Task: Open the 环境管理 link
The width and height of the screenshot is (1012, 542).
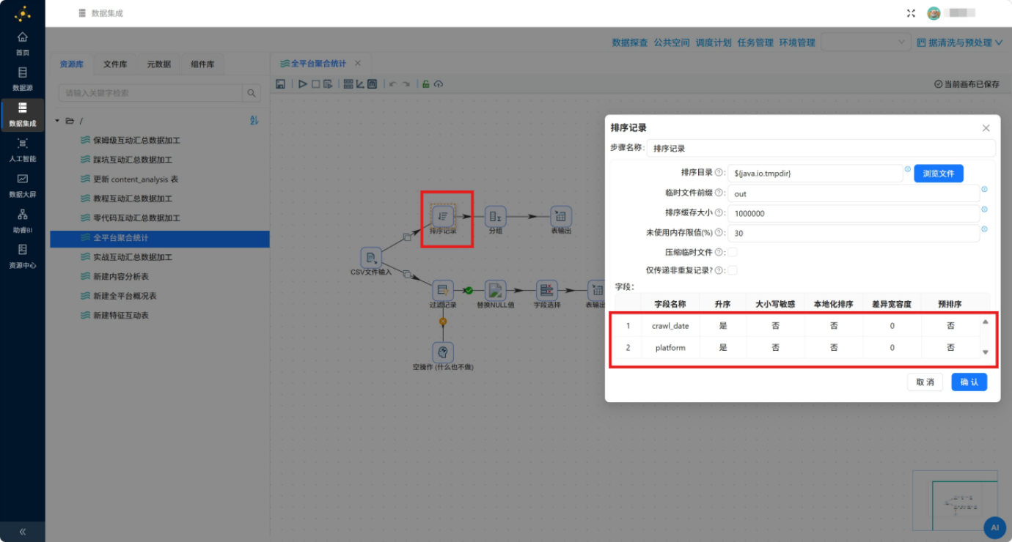Action: (x=797, y=42)
